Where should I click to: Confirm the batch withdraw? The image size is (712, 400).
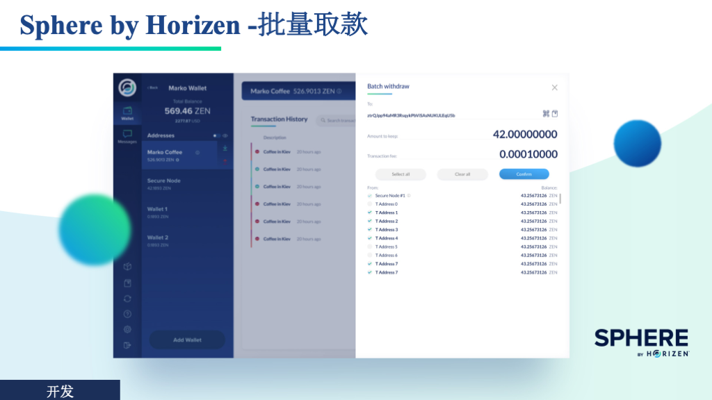pyautogui.click(x=524, y=174)
